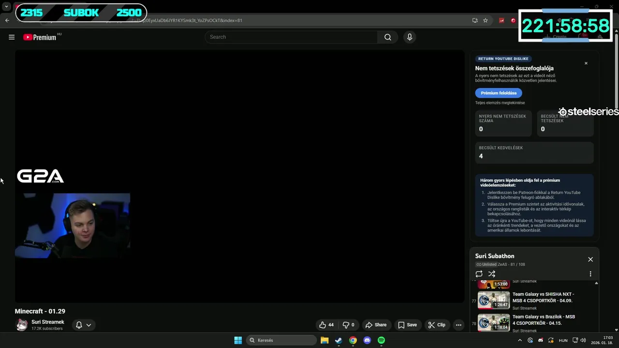The width and height of the screenshot is (619, 348).
Task: Click the taskbar Keresés search box
Action: pyautogui.click(x=282, y=340)
